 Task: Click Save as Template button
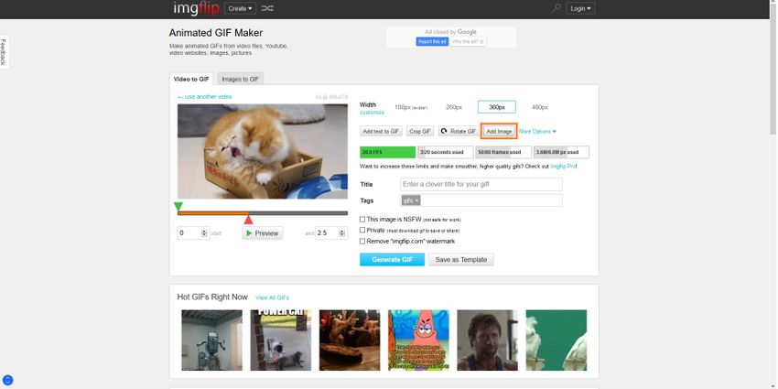(x=461, y=260)
